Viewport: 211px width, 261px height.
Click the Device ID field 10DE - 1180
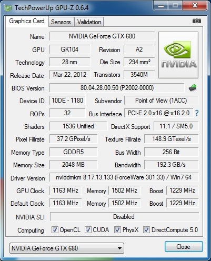coord(67,101)
